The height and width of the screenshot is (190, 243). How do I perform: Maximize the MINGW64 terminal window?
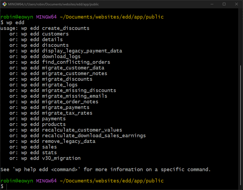click(224, 4)
